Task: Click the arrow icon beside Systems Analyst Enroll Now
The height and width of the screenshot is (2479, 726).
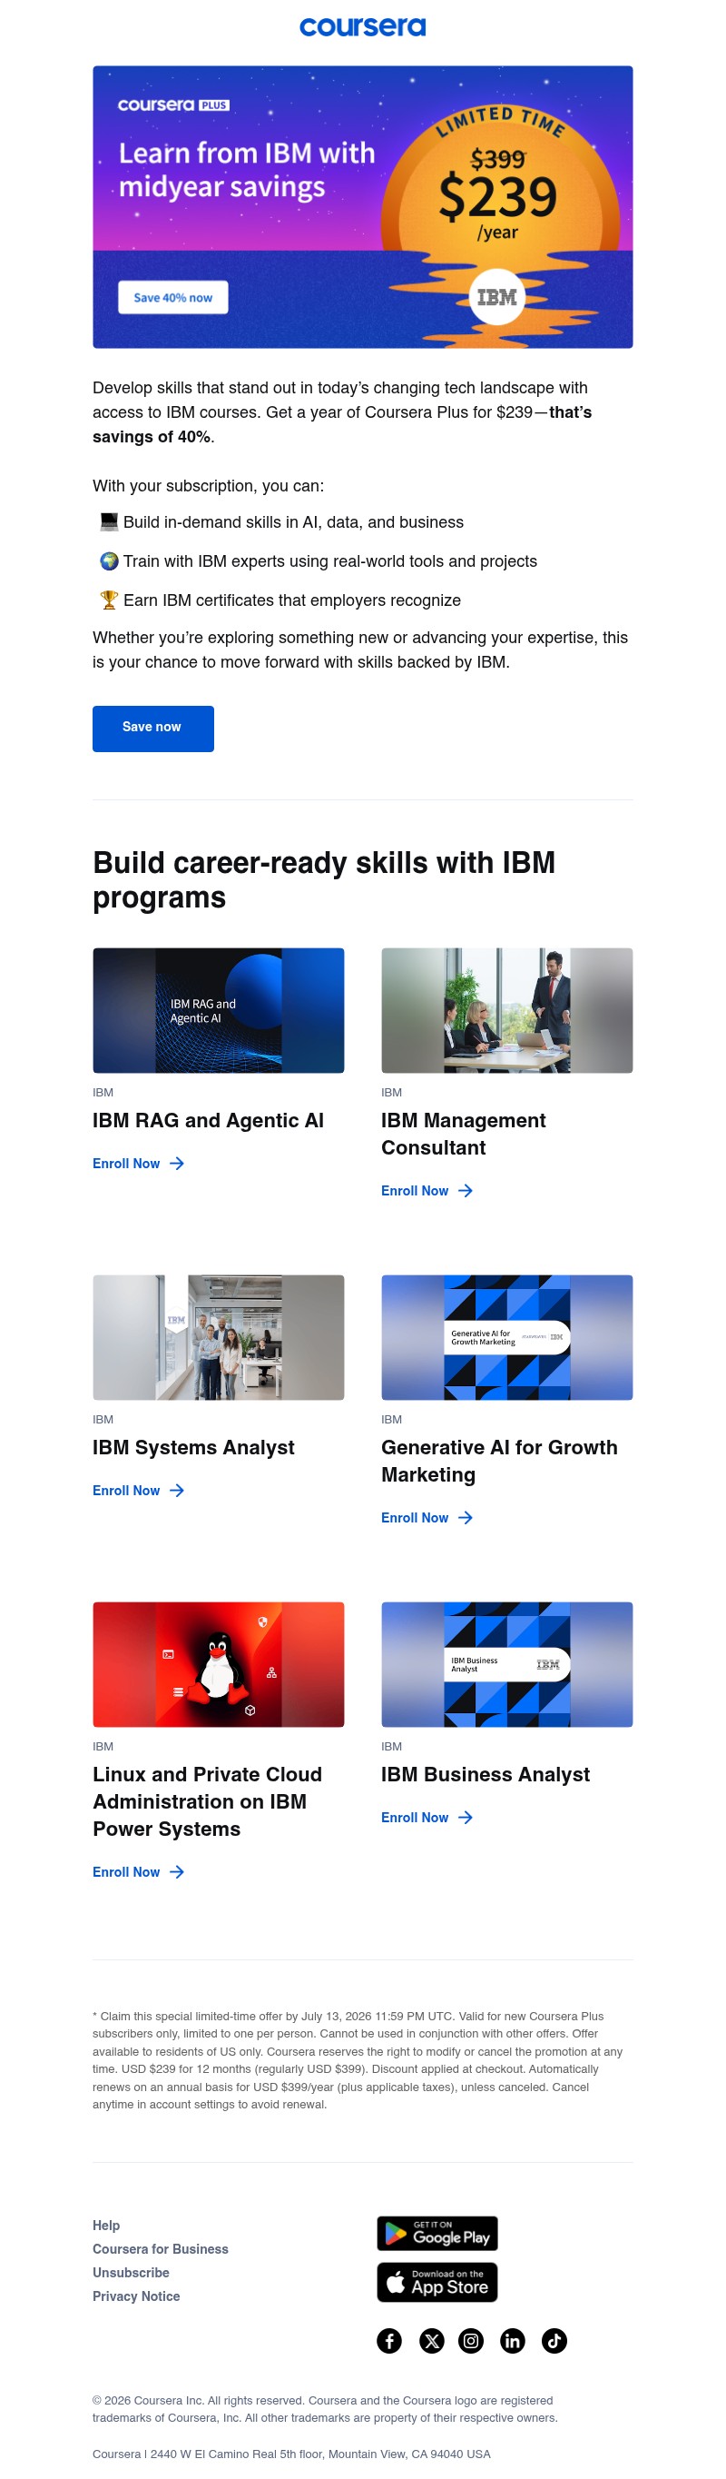Action: (x=177, y=1491)
